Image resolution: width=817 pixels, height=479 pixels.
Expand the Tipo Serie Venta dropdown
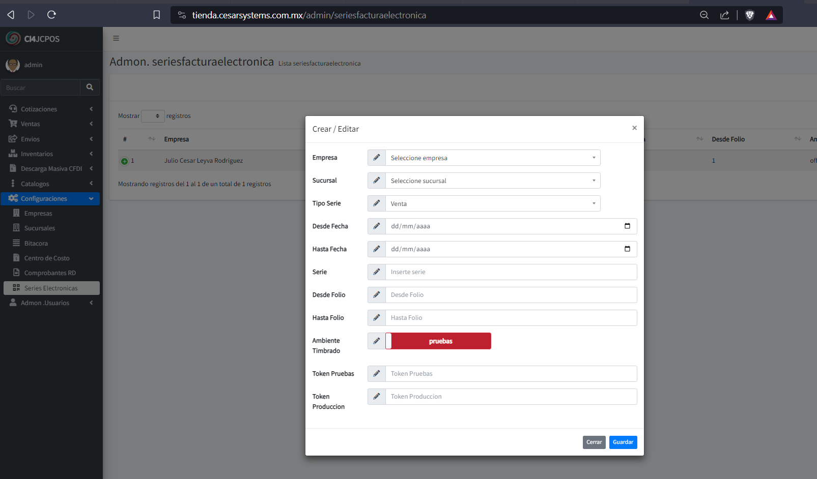point(492,204)
